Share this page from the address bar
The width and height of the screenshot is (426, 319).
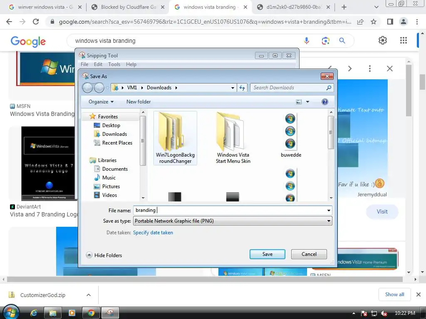(x=360, y=22)
